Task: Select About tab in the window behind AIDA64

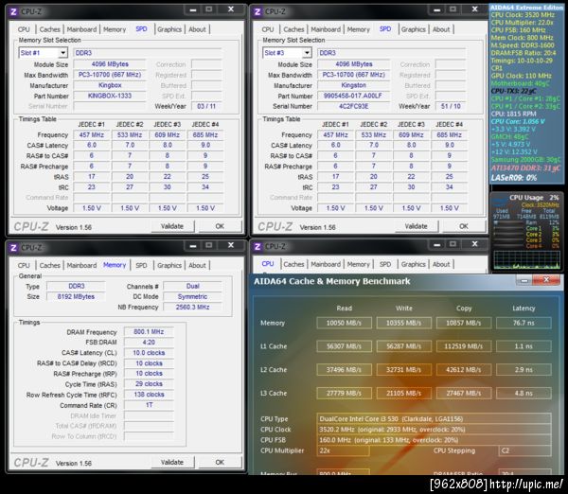Action: 441,264
